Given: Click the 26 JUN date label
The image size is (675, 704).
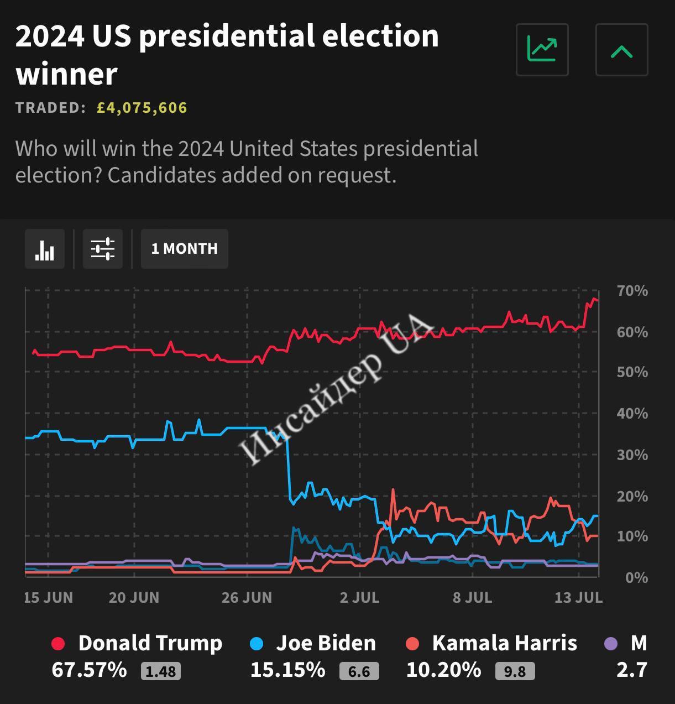Looking at the screenshot, I should (247, 597).
